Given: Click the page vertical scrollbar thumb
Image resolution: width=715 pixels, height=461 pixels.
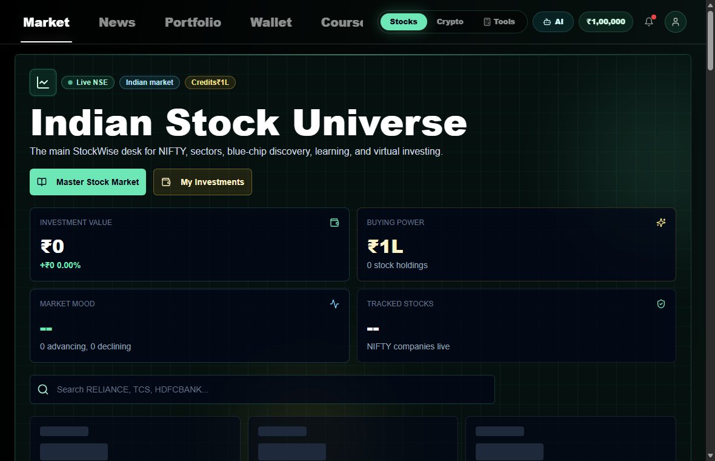Looking at the screenshot, I should (710, 40).
